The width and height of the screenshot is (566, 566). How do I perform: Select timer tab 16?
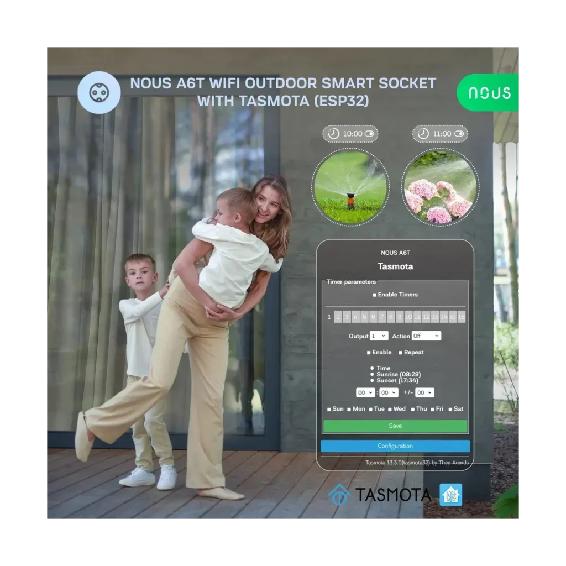pyautogui.click(x=462, y=317)
